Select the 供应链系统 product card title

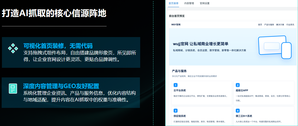tap(180, 116)
